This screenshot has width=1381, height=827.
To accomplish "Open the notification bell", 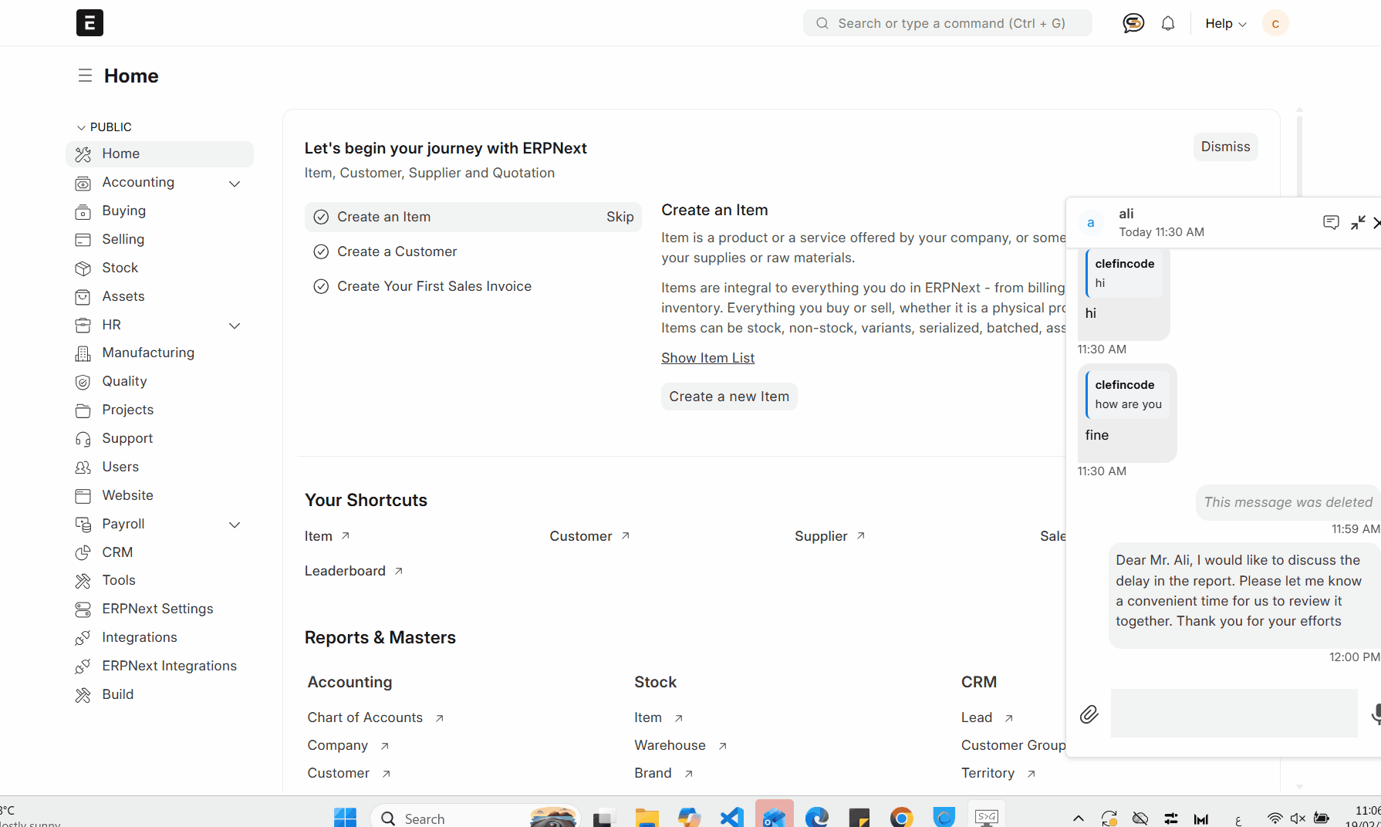I will pyautogui.click(x=1167, y=22).
